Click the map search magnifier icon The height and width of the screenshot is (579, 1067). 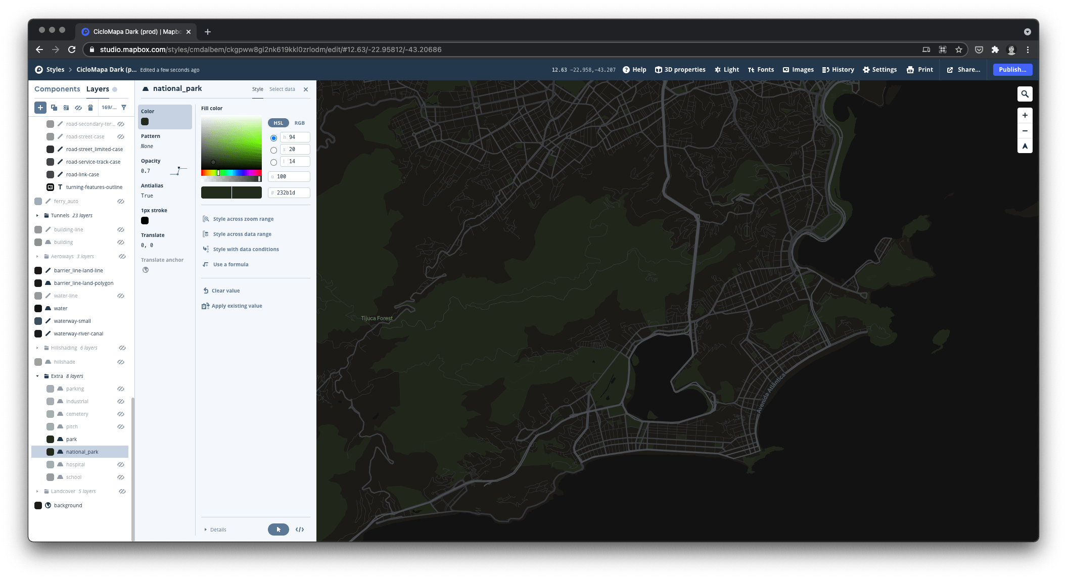(x=1025, y=94)
